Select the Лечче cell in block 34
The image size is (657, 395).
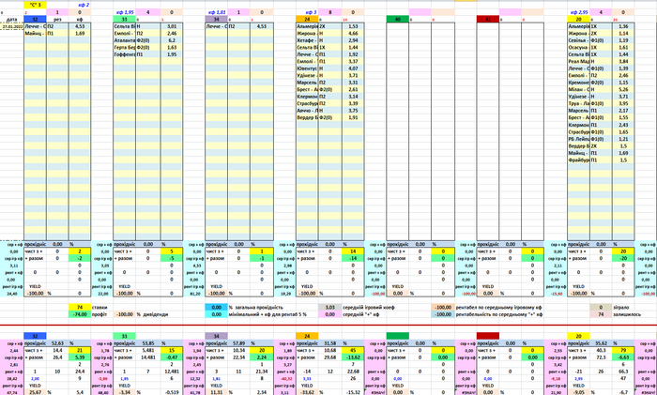[x=216, y=26]
